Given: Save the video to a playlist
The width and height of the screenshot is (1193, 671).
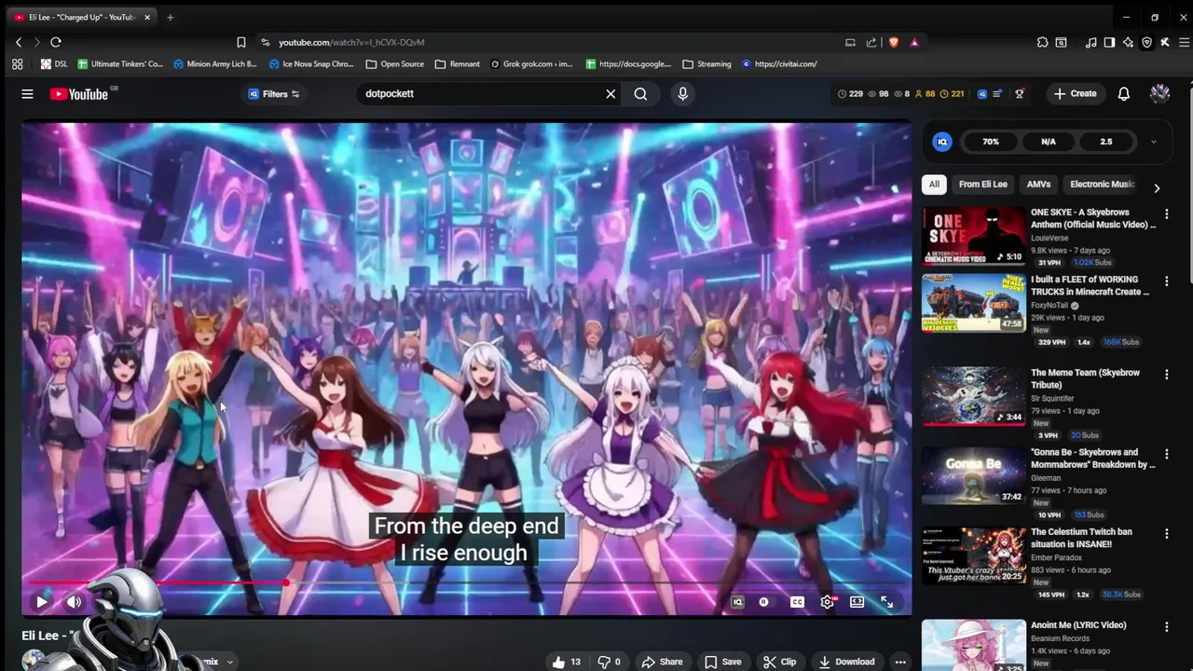Looking at the screenshot, I should 723,662.
